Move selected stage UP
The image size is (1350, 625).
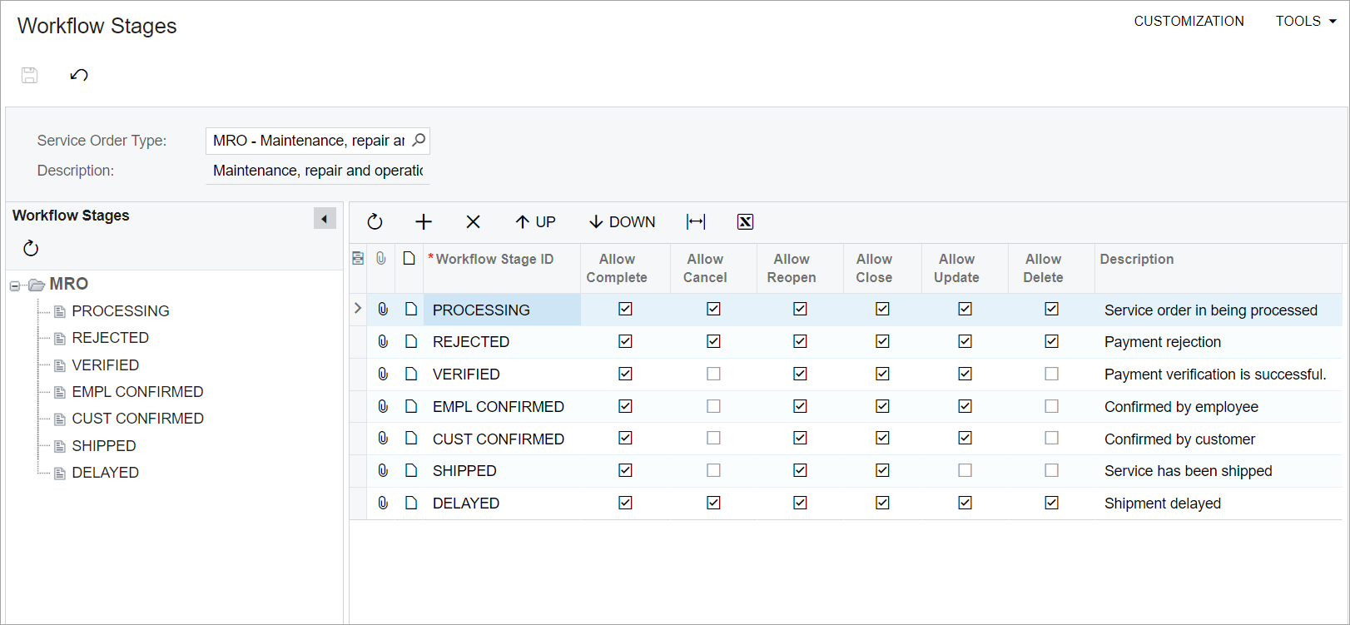[535, 221]
